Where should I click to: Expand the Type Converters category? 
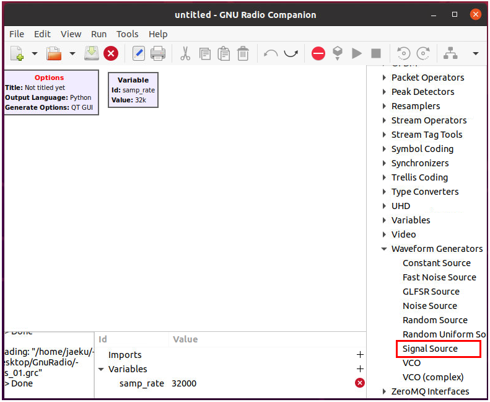pos(384,192)
